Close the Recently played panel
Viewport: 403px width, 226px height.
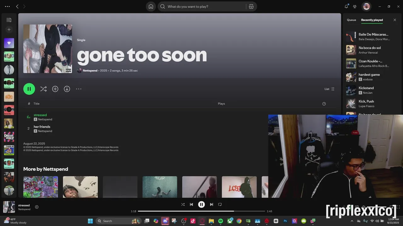395,20
